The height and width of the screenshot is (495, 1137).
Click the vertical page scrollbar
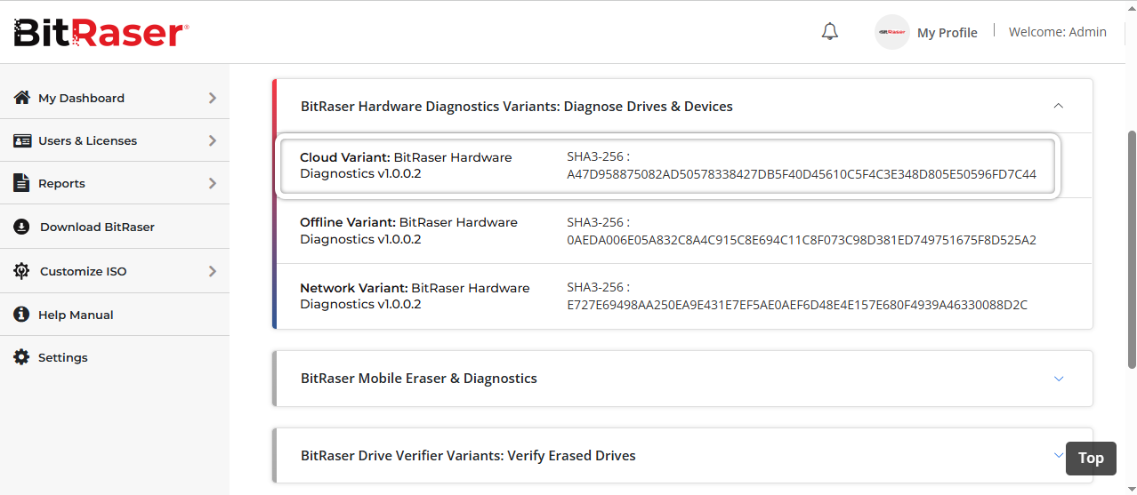pyautogui.click(x=1132, y=249)
